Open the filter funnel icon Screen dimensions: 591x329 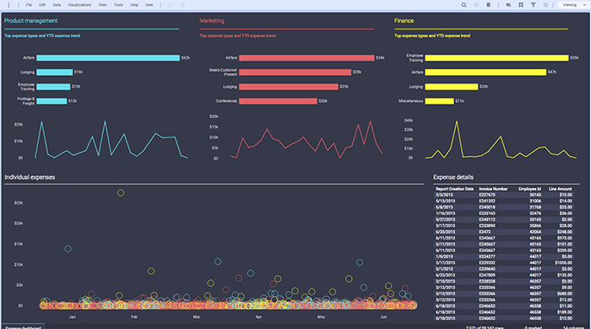534,5
